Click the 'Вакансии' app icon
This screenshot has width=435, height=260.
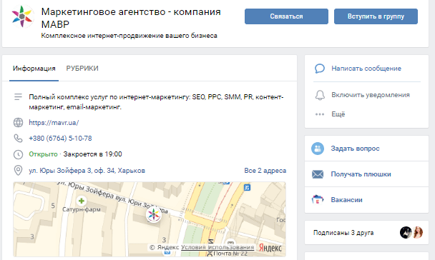(318, 199)
